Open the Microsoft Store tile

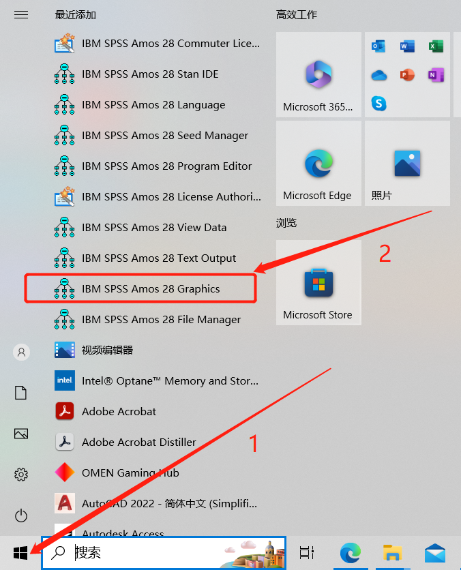tap(318, 282)
